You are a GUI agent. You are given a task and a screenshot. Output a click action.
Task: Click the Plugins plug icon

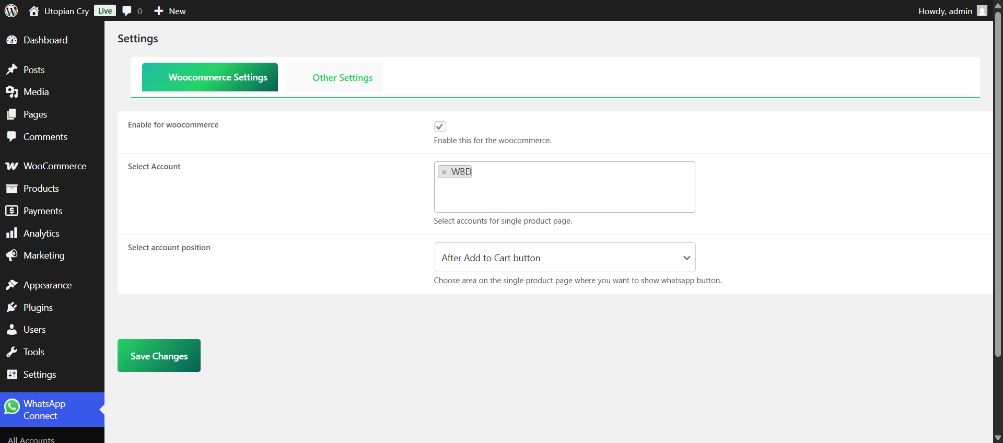(11, 307)
